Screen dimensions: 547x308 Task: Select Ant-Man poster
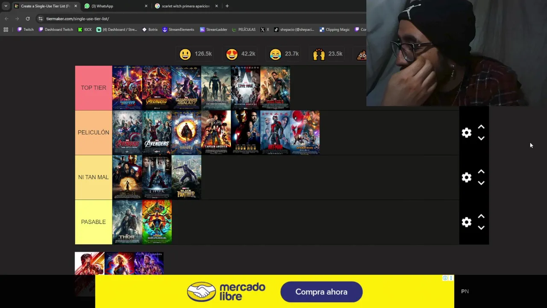pyautogui.click(x=275, y=133)
